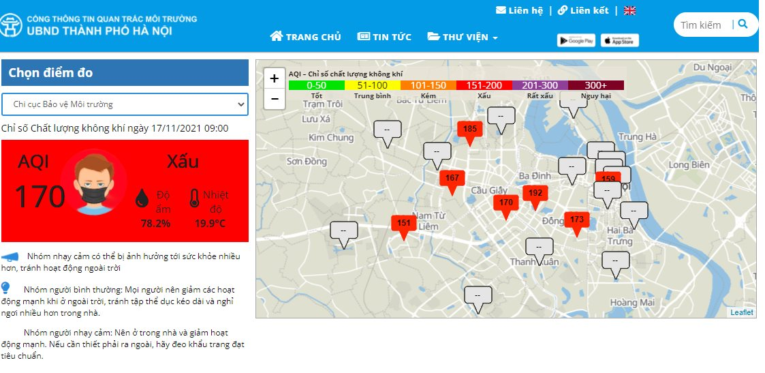This screenshot has width=765, height=373.
Task: Zoom out on the map
Action: 274,98
